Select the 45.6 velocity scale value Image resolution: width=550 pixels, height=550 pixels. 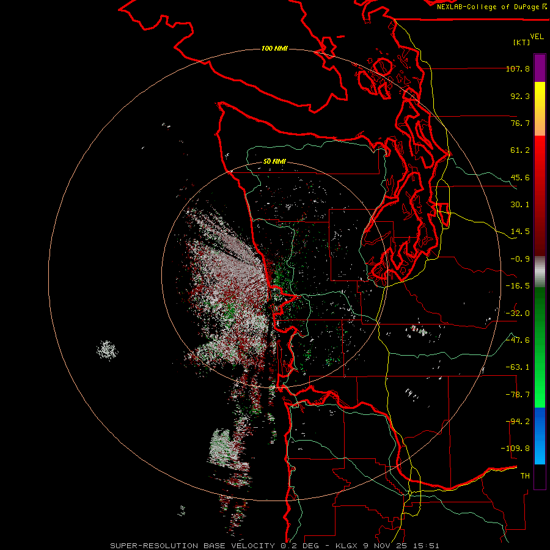pyautogui.click(x=520, y=177)
